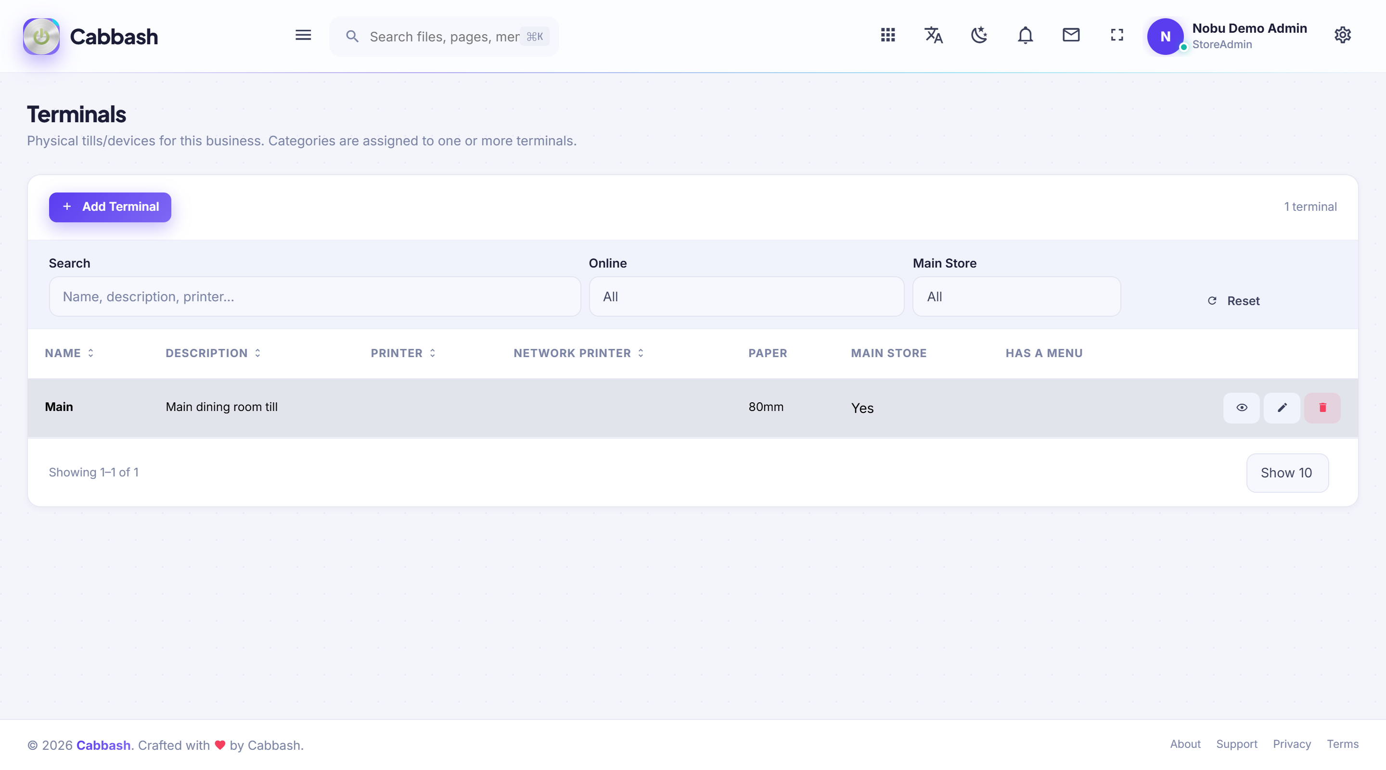Sort by Network Printer column
Viewport: 1386px width, 770px height.
click(578, 353)
